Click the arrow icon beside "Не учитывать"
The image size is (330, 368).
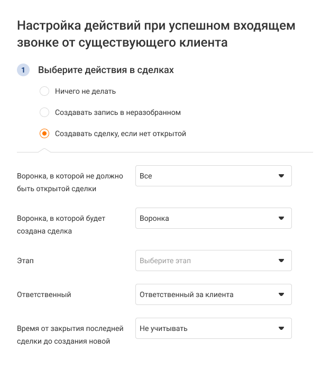click(281, 328)
